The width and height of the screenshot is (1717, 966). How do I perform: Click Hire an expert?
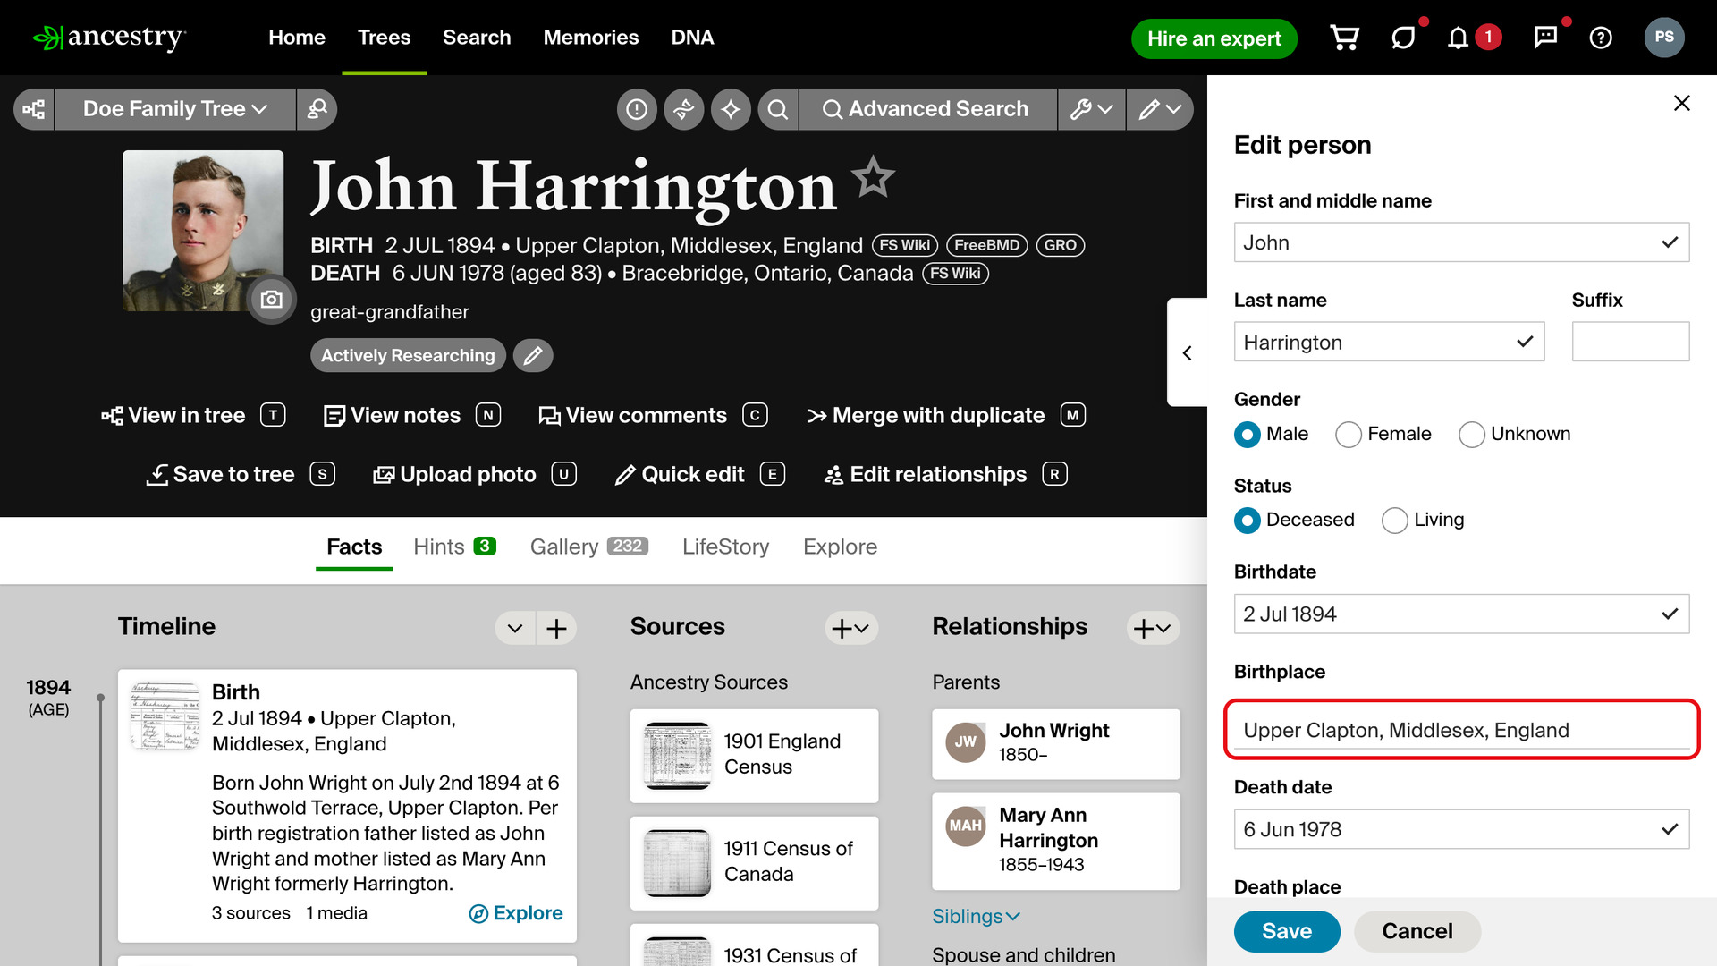pyautogui.click(x=1214, y=38)
